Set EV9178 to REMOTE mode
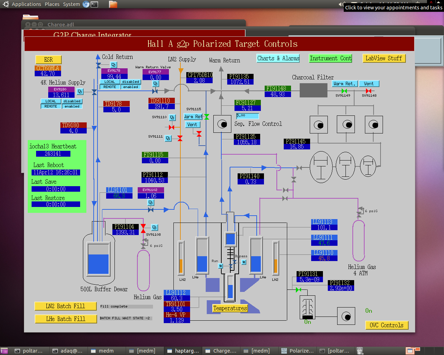 coord(110,87)
